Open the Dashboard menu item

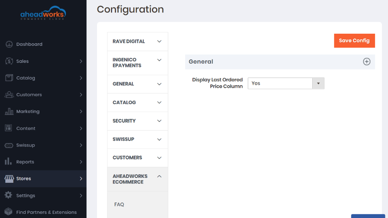point(43,44)
